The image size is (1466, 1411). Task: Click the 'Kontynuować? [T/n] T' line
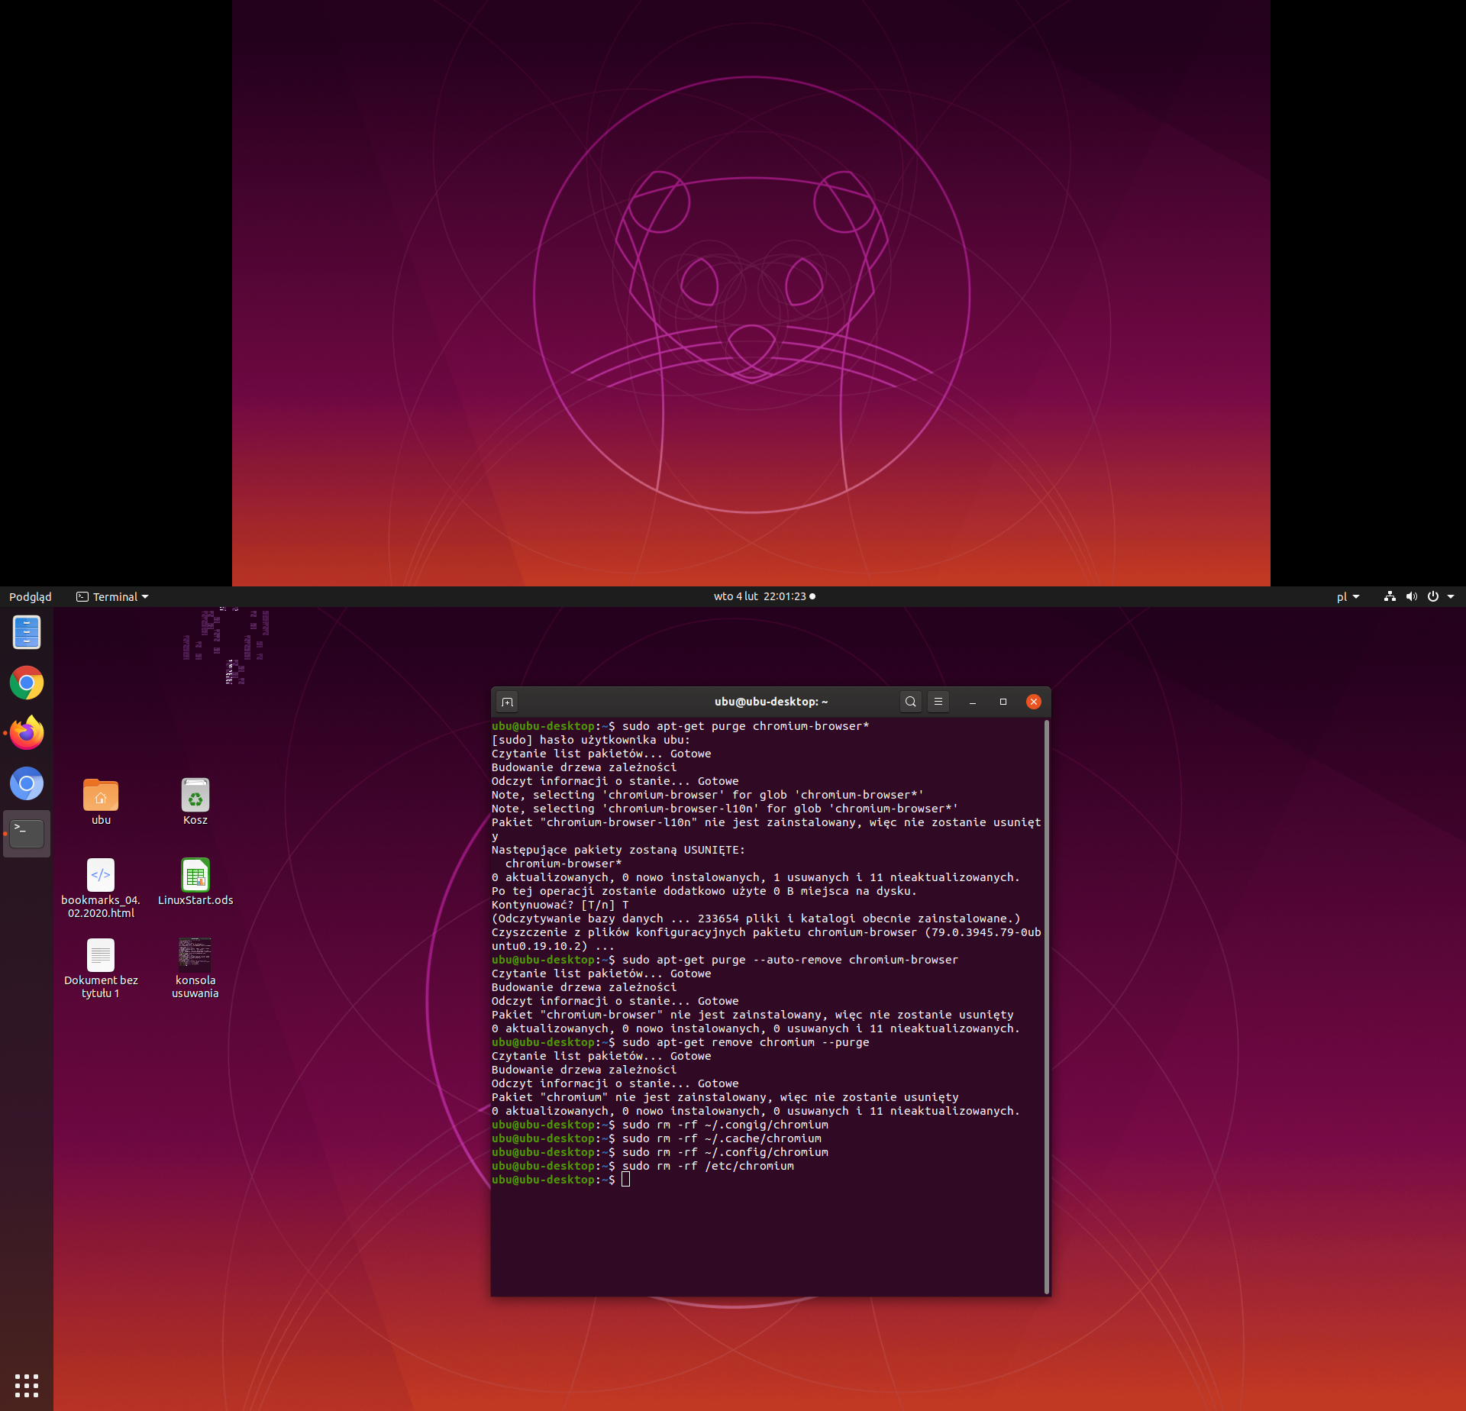point(560,905)
